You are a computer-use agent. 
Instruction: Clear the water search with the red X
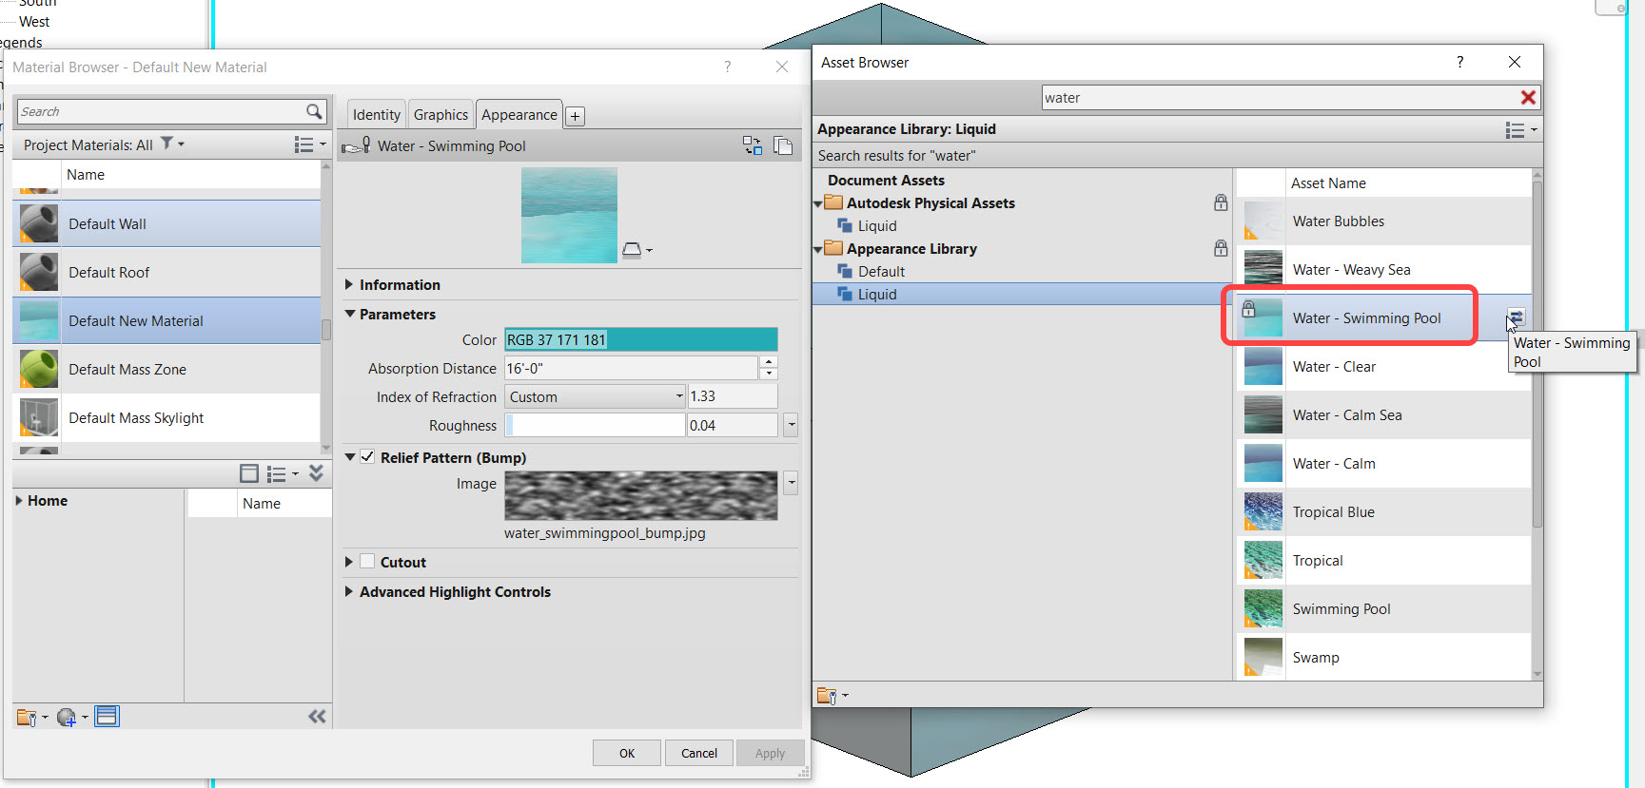pos(1528,97)
